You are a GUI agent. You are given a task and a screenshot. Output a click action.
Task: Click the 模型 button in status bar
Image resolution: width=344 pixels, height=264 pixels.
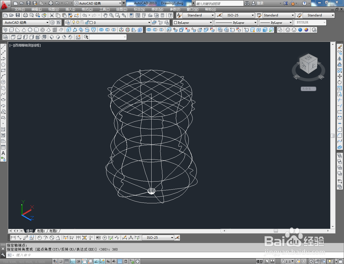(259, 261)
